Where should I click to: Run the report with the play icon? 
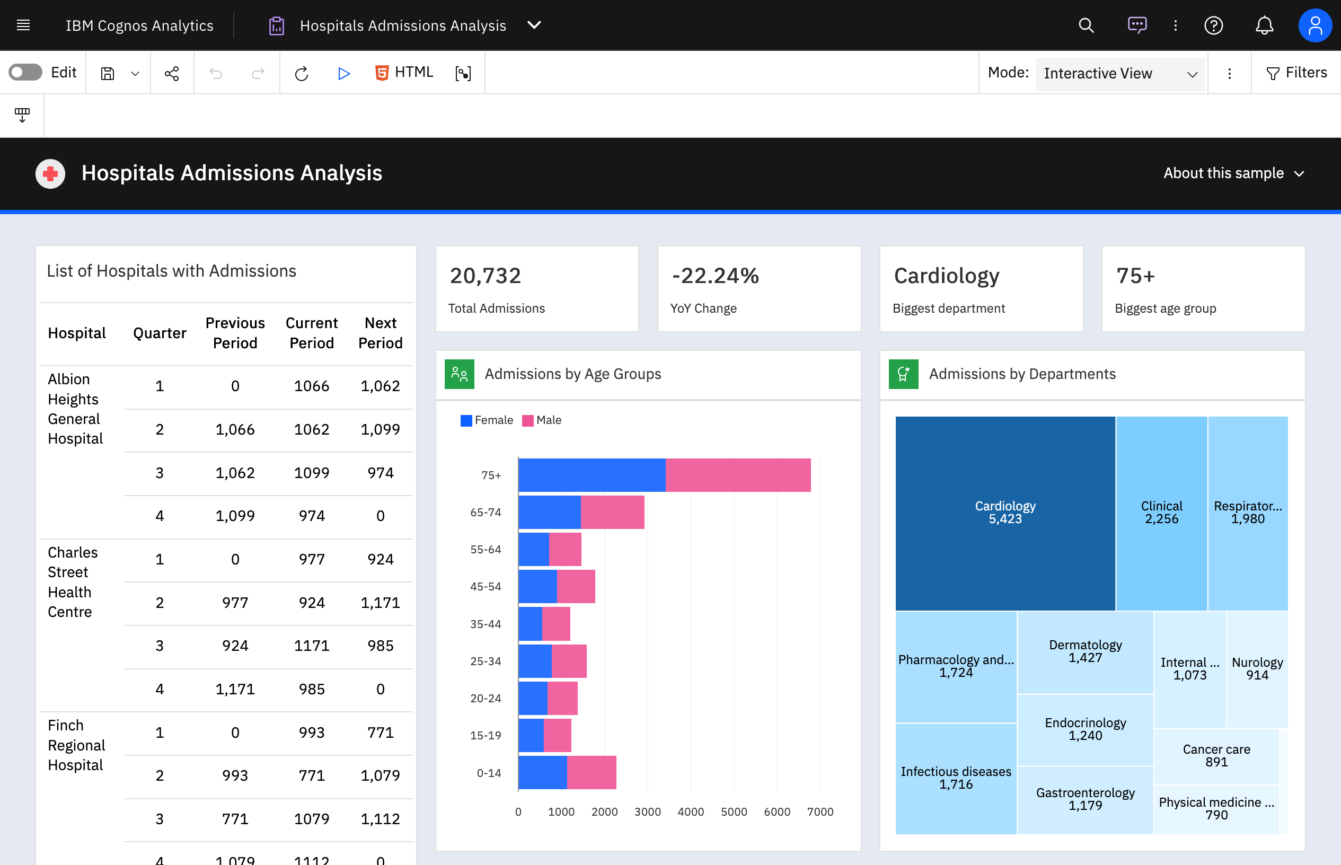pyautogui.click(x=343, y=74)
